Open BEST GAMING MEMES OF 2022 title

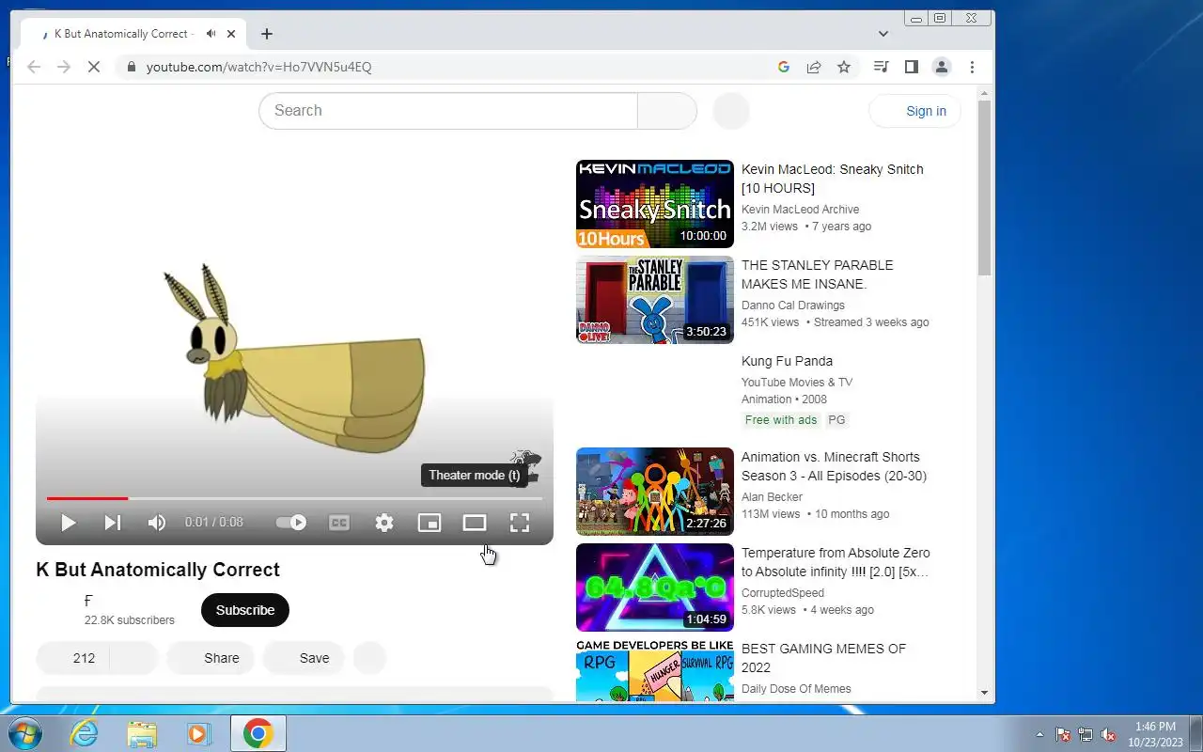pos(824,658)
